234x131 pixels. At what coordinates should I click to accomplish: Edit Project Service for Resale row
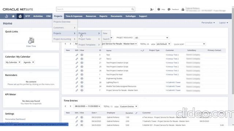point(77,90)
